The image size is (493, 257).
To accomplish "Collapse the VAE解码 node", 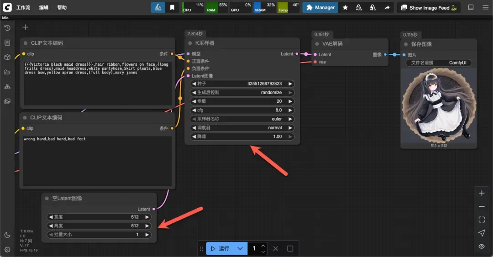I will tap(317, 44).
